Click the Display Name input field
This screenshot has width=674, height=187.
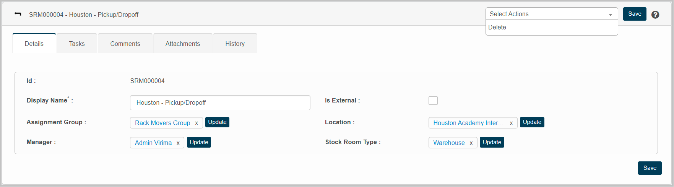pyautogui.click(x=220, y=103)
